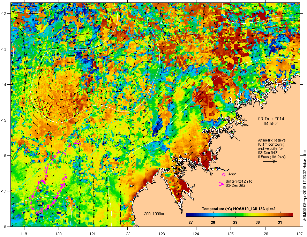Click the longitude axis label 121
Screen dimensions: 307x237
click(x=93, y=234)
